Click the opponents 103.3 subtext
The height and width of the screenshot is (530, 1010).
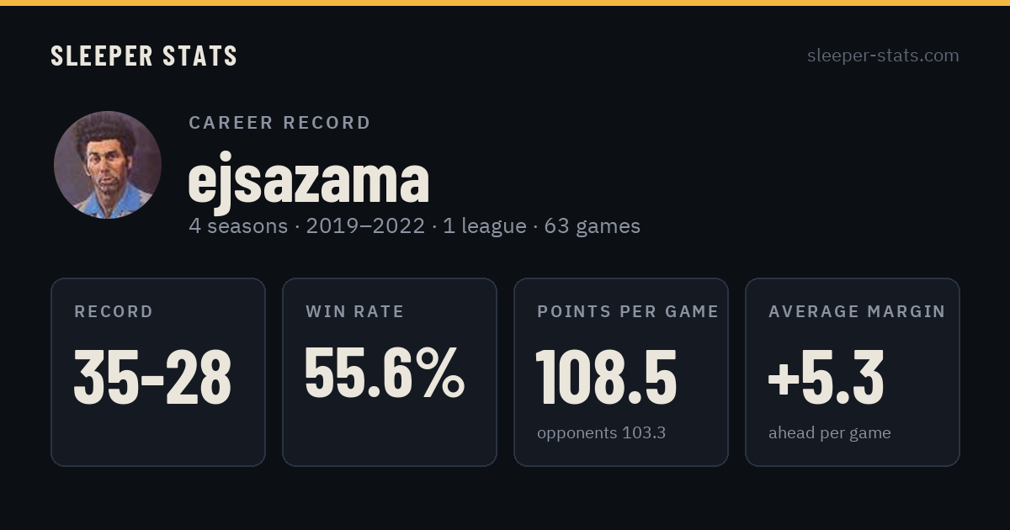[x=601, y=433]
